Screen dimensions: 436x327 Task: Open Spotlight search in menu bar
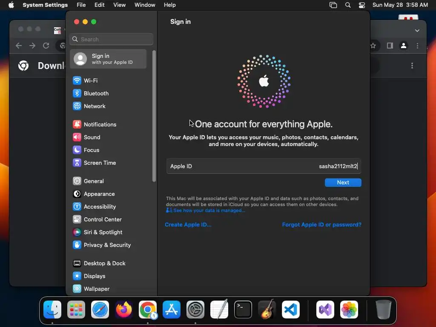(348, 5)
